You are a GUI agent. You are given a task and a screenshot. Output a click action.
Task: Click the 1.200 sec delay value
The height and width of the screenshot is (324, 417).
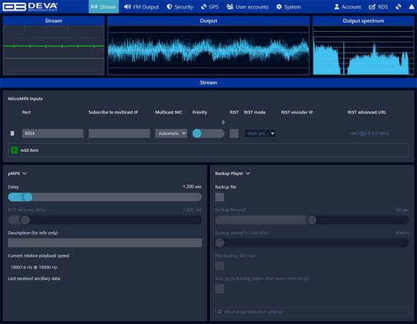(x=192, y=186)
